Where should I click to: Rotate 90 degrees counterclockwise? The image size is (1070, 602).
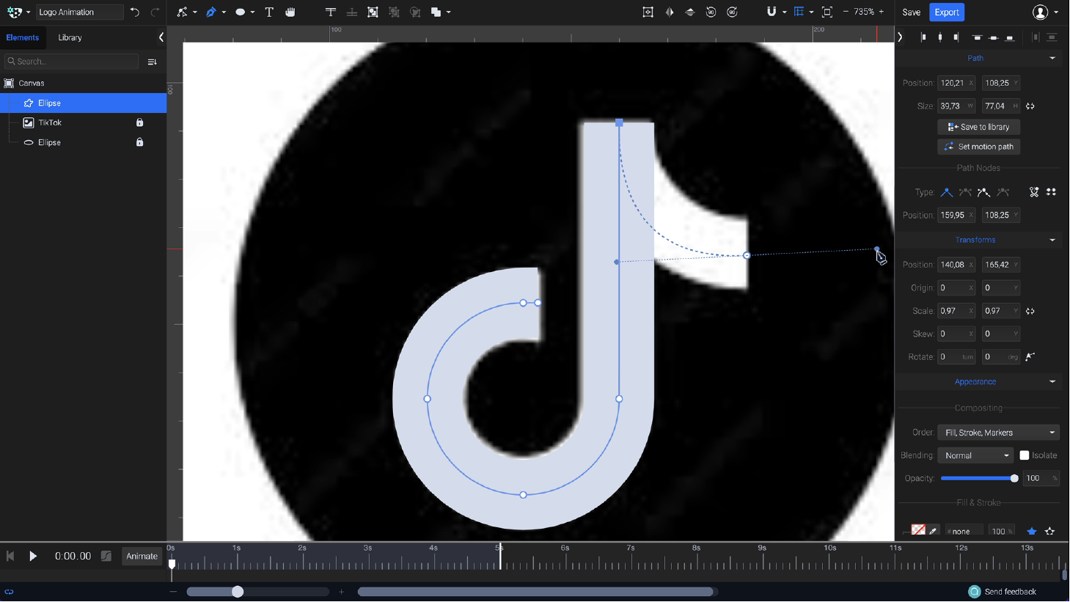[711, 12]
